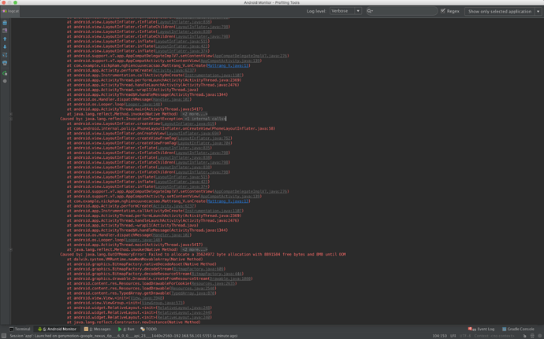Click the down stack trace arrow
Image resolution: width=544 pixels, height=339 pixels.
[5, 46]
